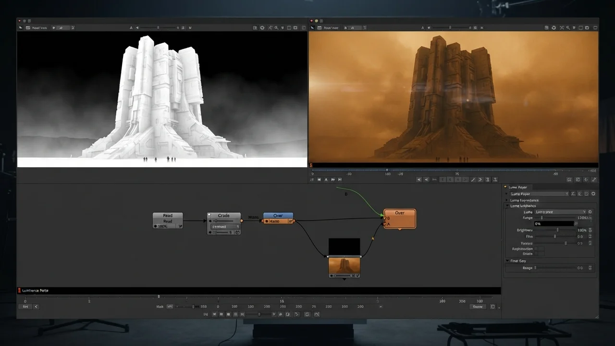615x346 pixels.
Task: Click the circle icon ending the Lume Rayer row
Action: (x=593, y=194)
